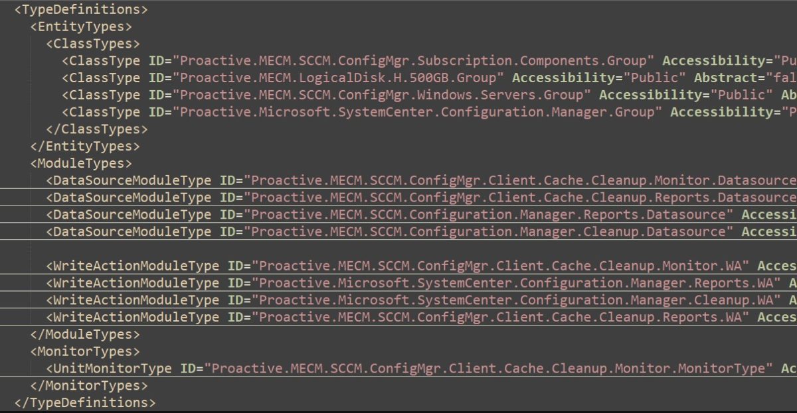The width and height of the screenshot is (797, 413).
Task: Click the Cleanup.Monitor.Datasource module ID line
Action: coord(421,180)
